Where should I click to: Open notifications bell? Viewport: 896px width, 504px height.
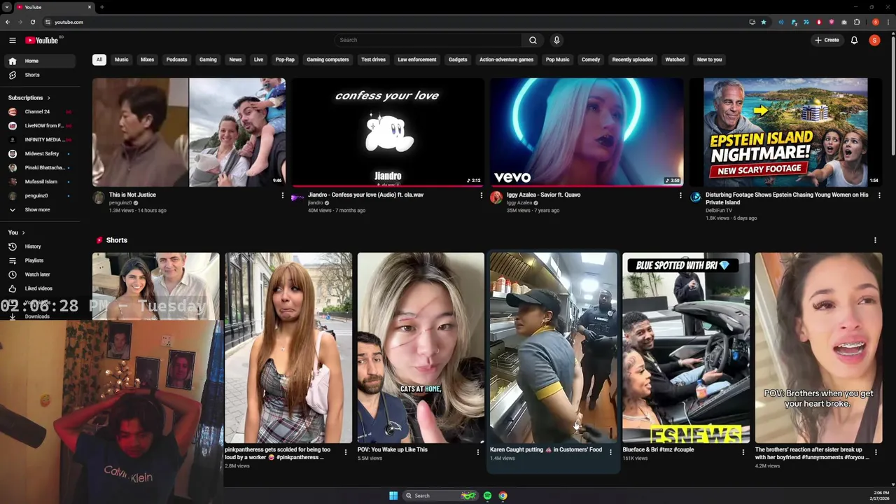(854, 40)
